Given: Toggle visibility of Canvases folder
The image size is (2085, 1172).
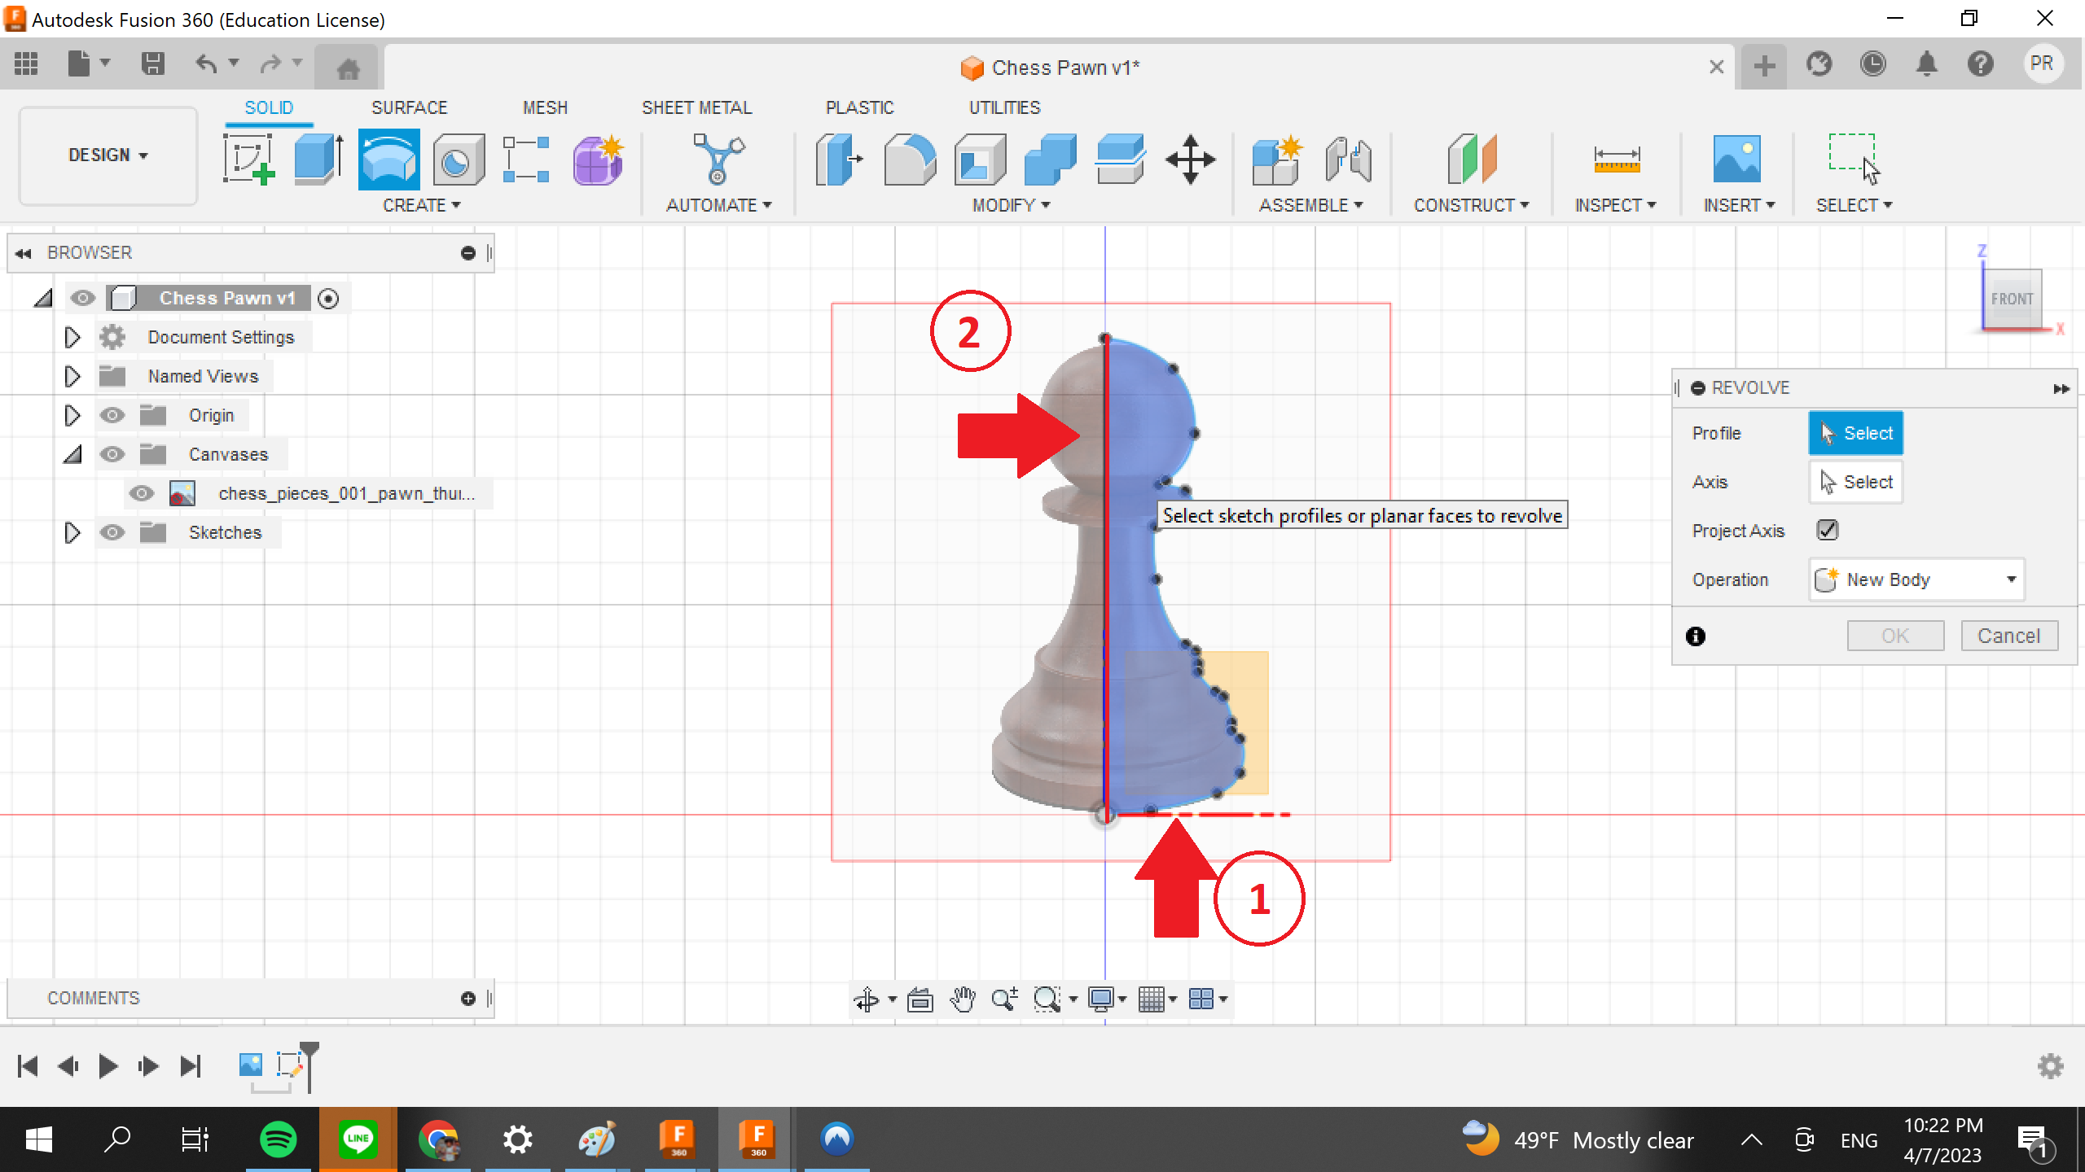Looking at the screenshot, I should [x=112, y=453].
